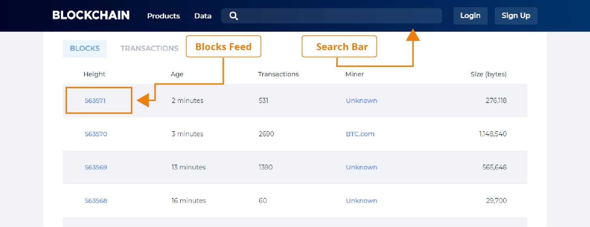Click the BLOCKCHAIN logo

pyautogui.click(x=91, y=15)
